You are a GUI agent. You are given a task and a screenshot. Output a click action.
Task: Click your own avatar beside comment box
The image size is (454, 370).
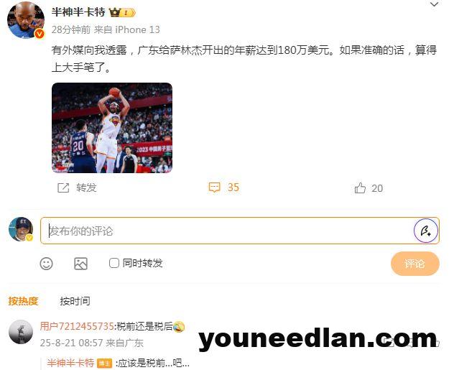21,229
